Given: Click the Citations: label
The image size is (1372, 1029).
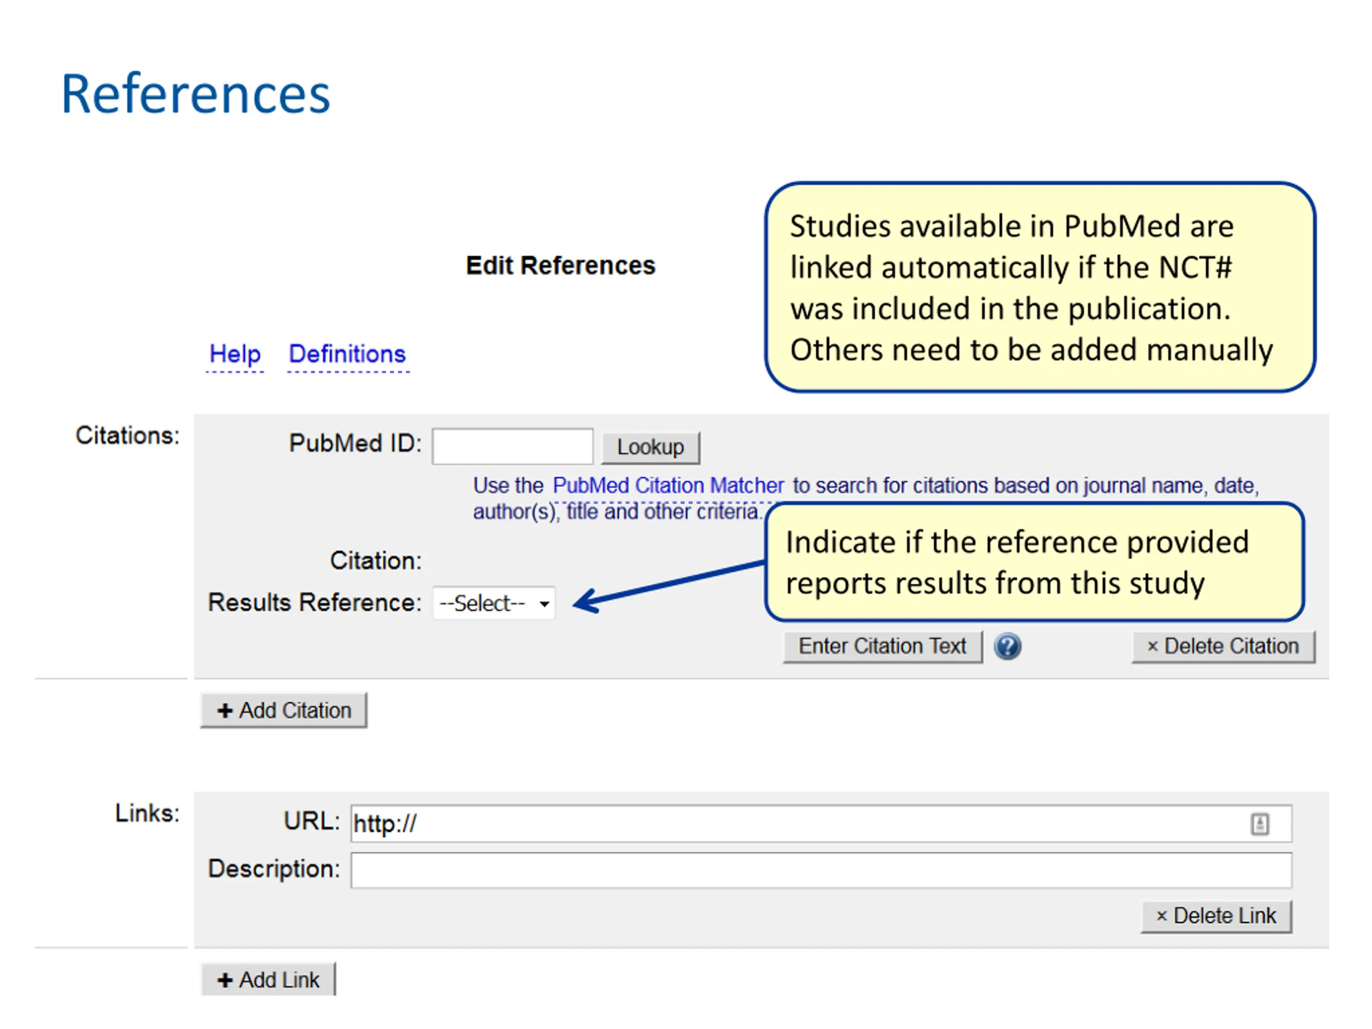Looking at the screenshot, I should click(x=128, y=435).
